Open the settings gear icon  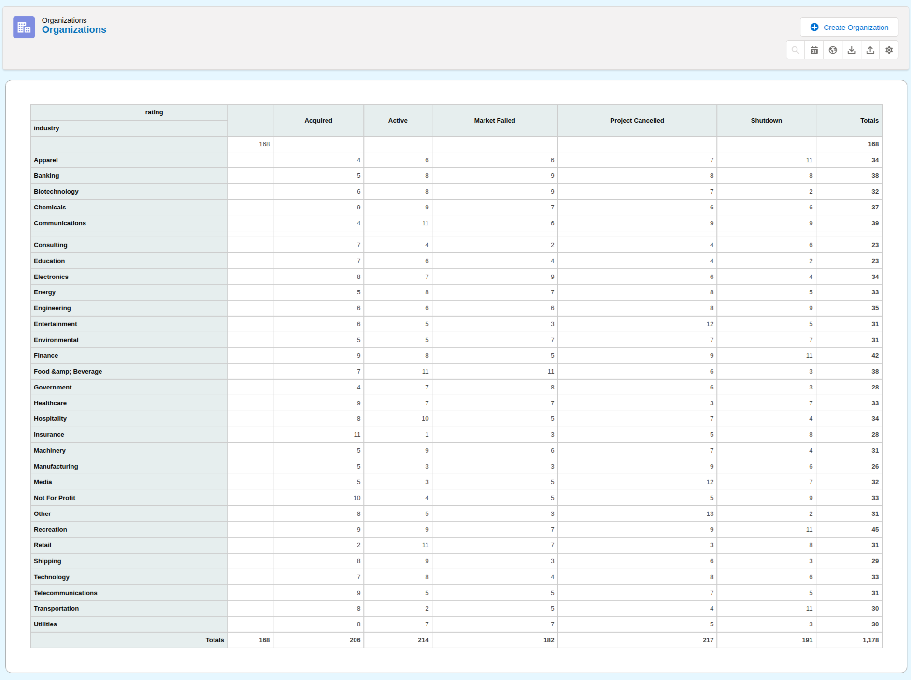point(889,50)
